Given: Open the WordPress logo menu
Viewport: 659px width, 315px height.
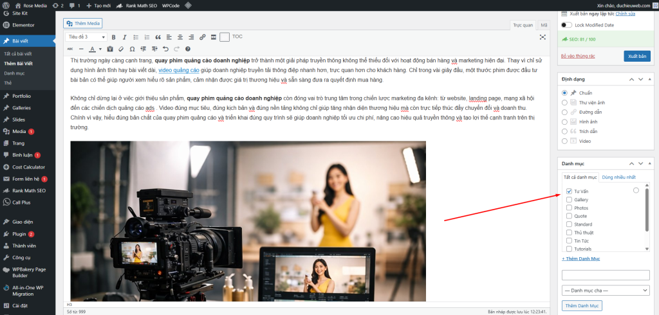Looking at the screenshot, I should coord(6,6).
